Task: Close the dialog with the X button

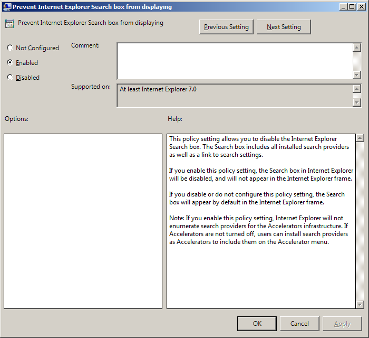Action: [x=361, y=7]
